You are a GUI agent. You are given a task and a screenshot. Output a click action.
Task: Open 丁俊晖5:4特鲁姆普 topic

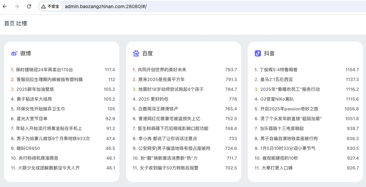pos(278,70)
